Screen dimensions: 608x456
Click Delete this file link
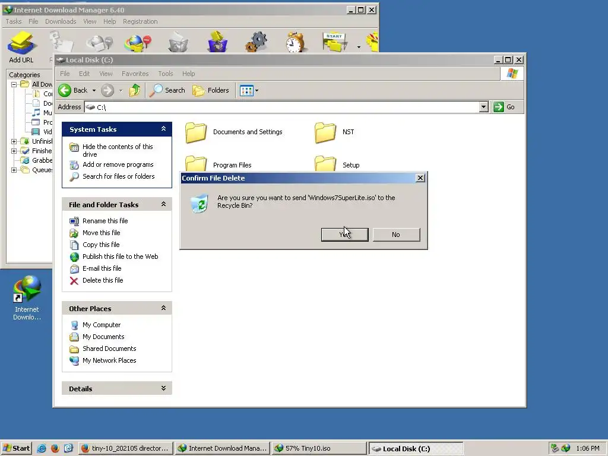[x=103, y=280]
